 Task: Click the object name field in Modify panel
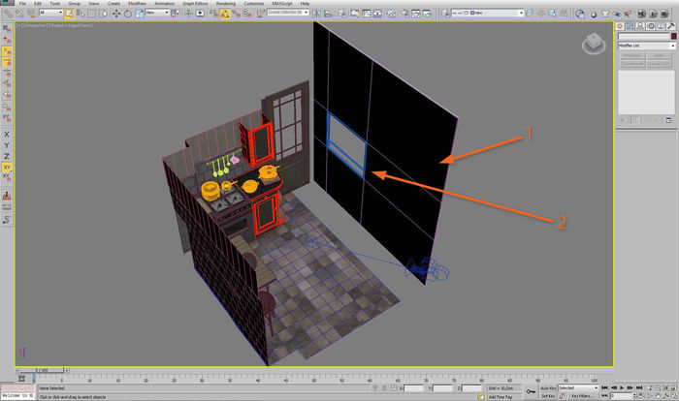(643, 36)
